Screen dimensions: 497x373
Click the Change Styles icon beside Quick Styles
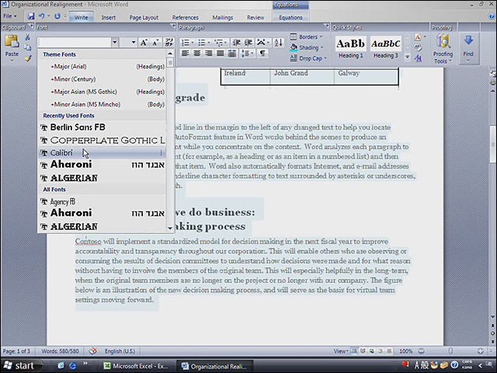click(418, 37)
